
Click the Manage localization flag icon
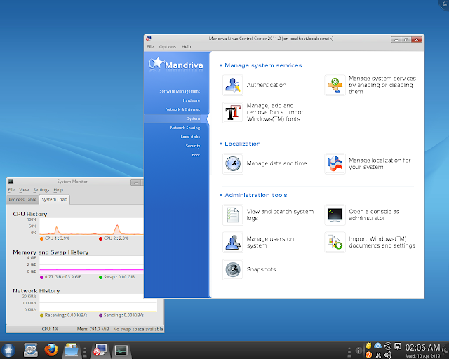point(335,164)
